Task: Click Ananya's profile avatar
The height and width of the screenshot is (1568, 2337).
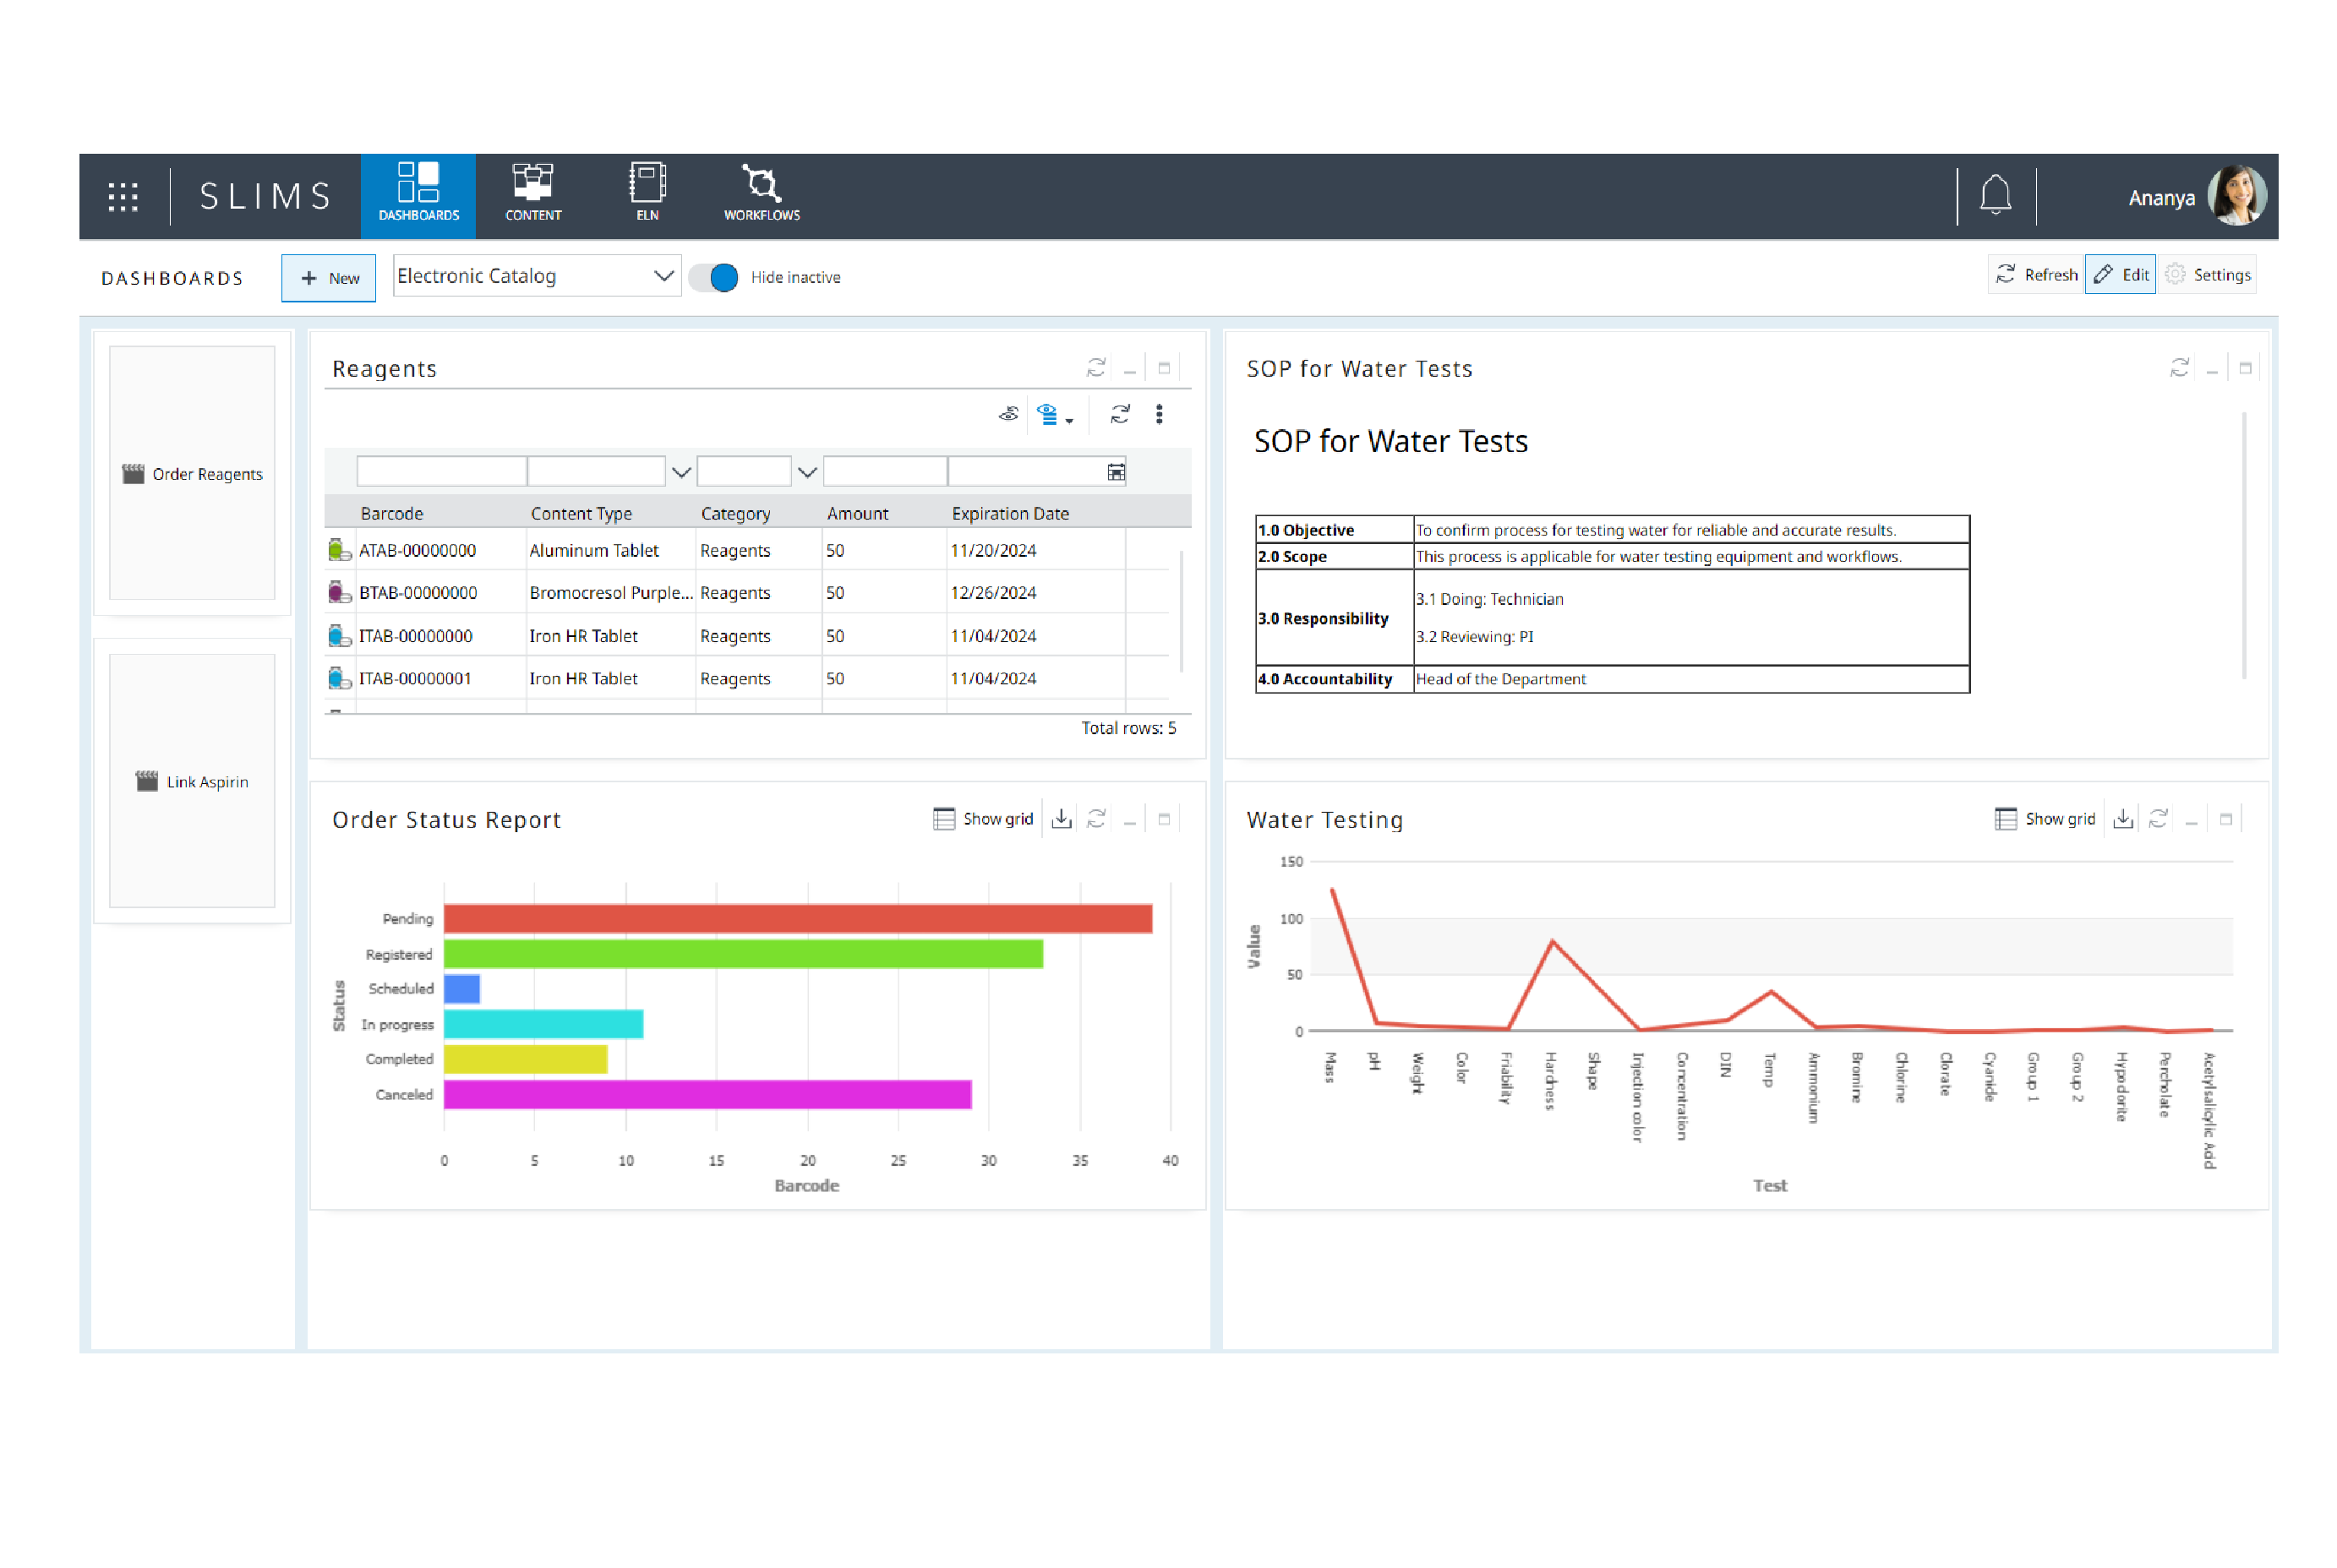Action: click(2236, 195)
